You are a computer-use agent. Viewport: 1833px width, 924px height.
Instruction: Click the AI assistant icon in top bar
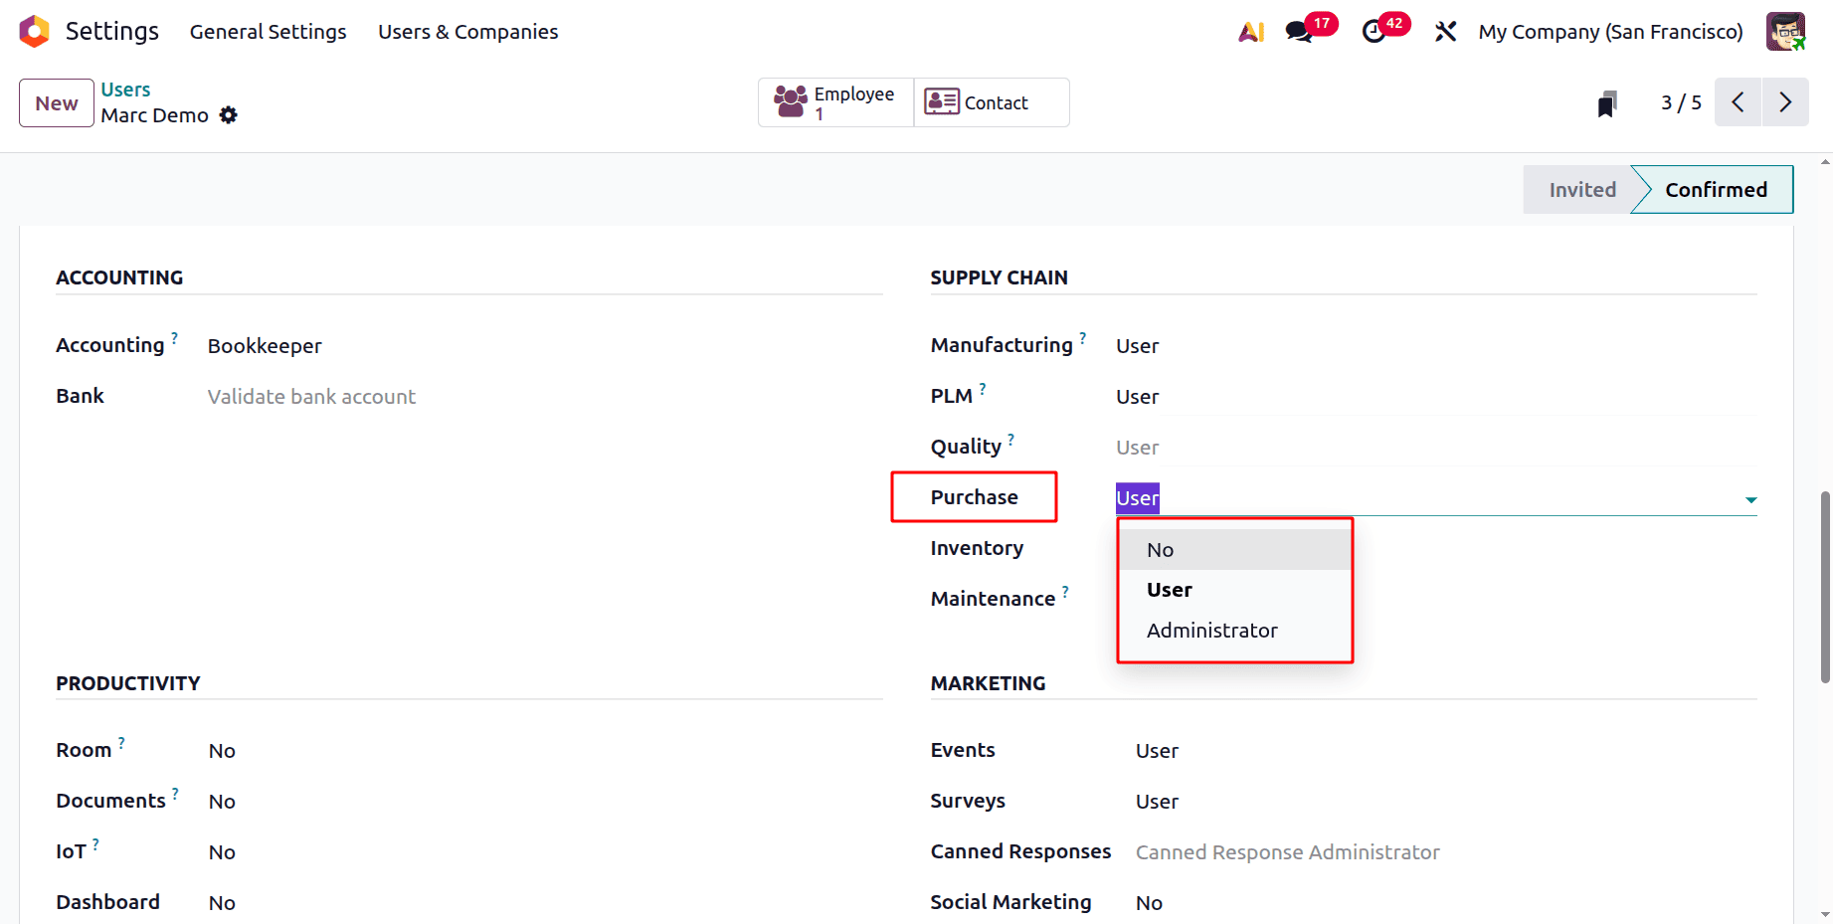tap(1250, 31)
